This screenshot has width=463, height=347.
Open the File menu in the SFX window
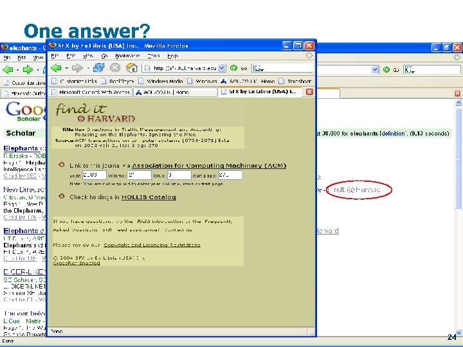(55, 56)
